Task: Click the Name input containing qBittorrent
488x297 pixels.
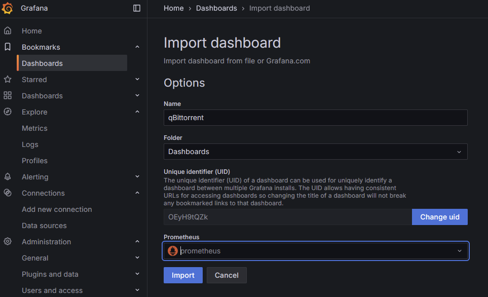Action: tap(315, 117)
